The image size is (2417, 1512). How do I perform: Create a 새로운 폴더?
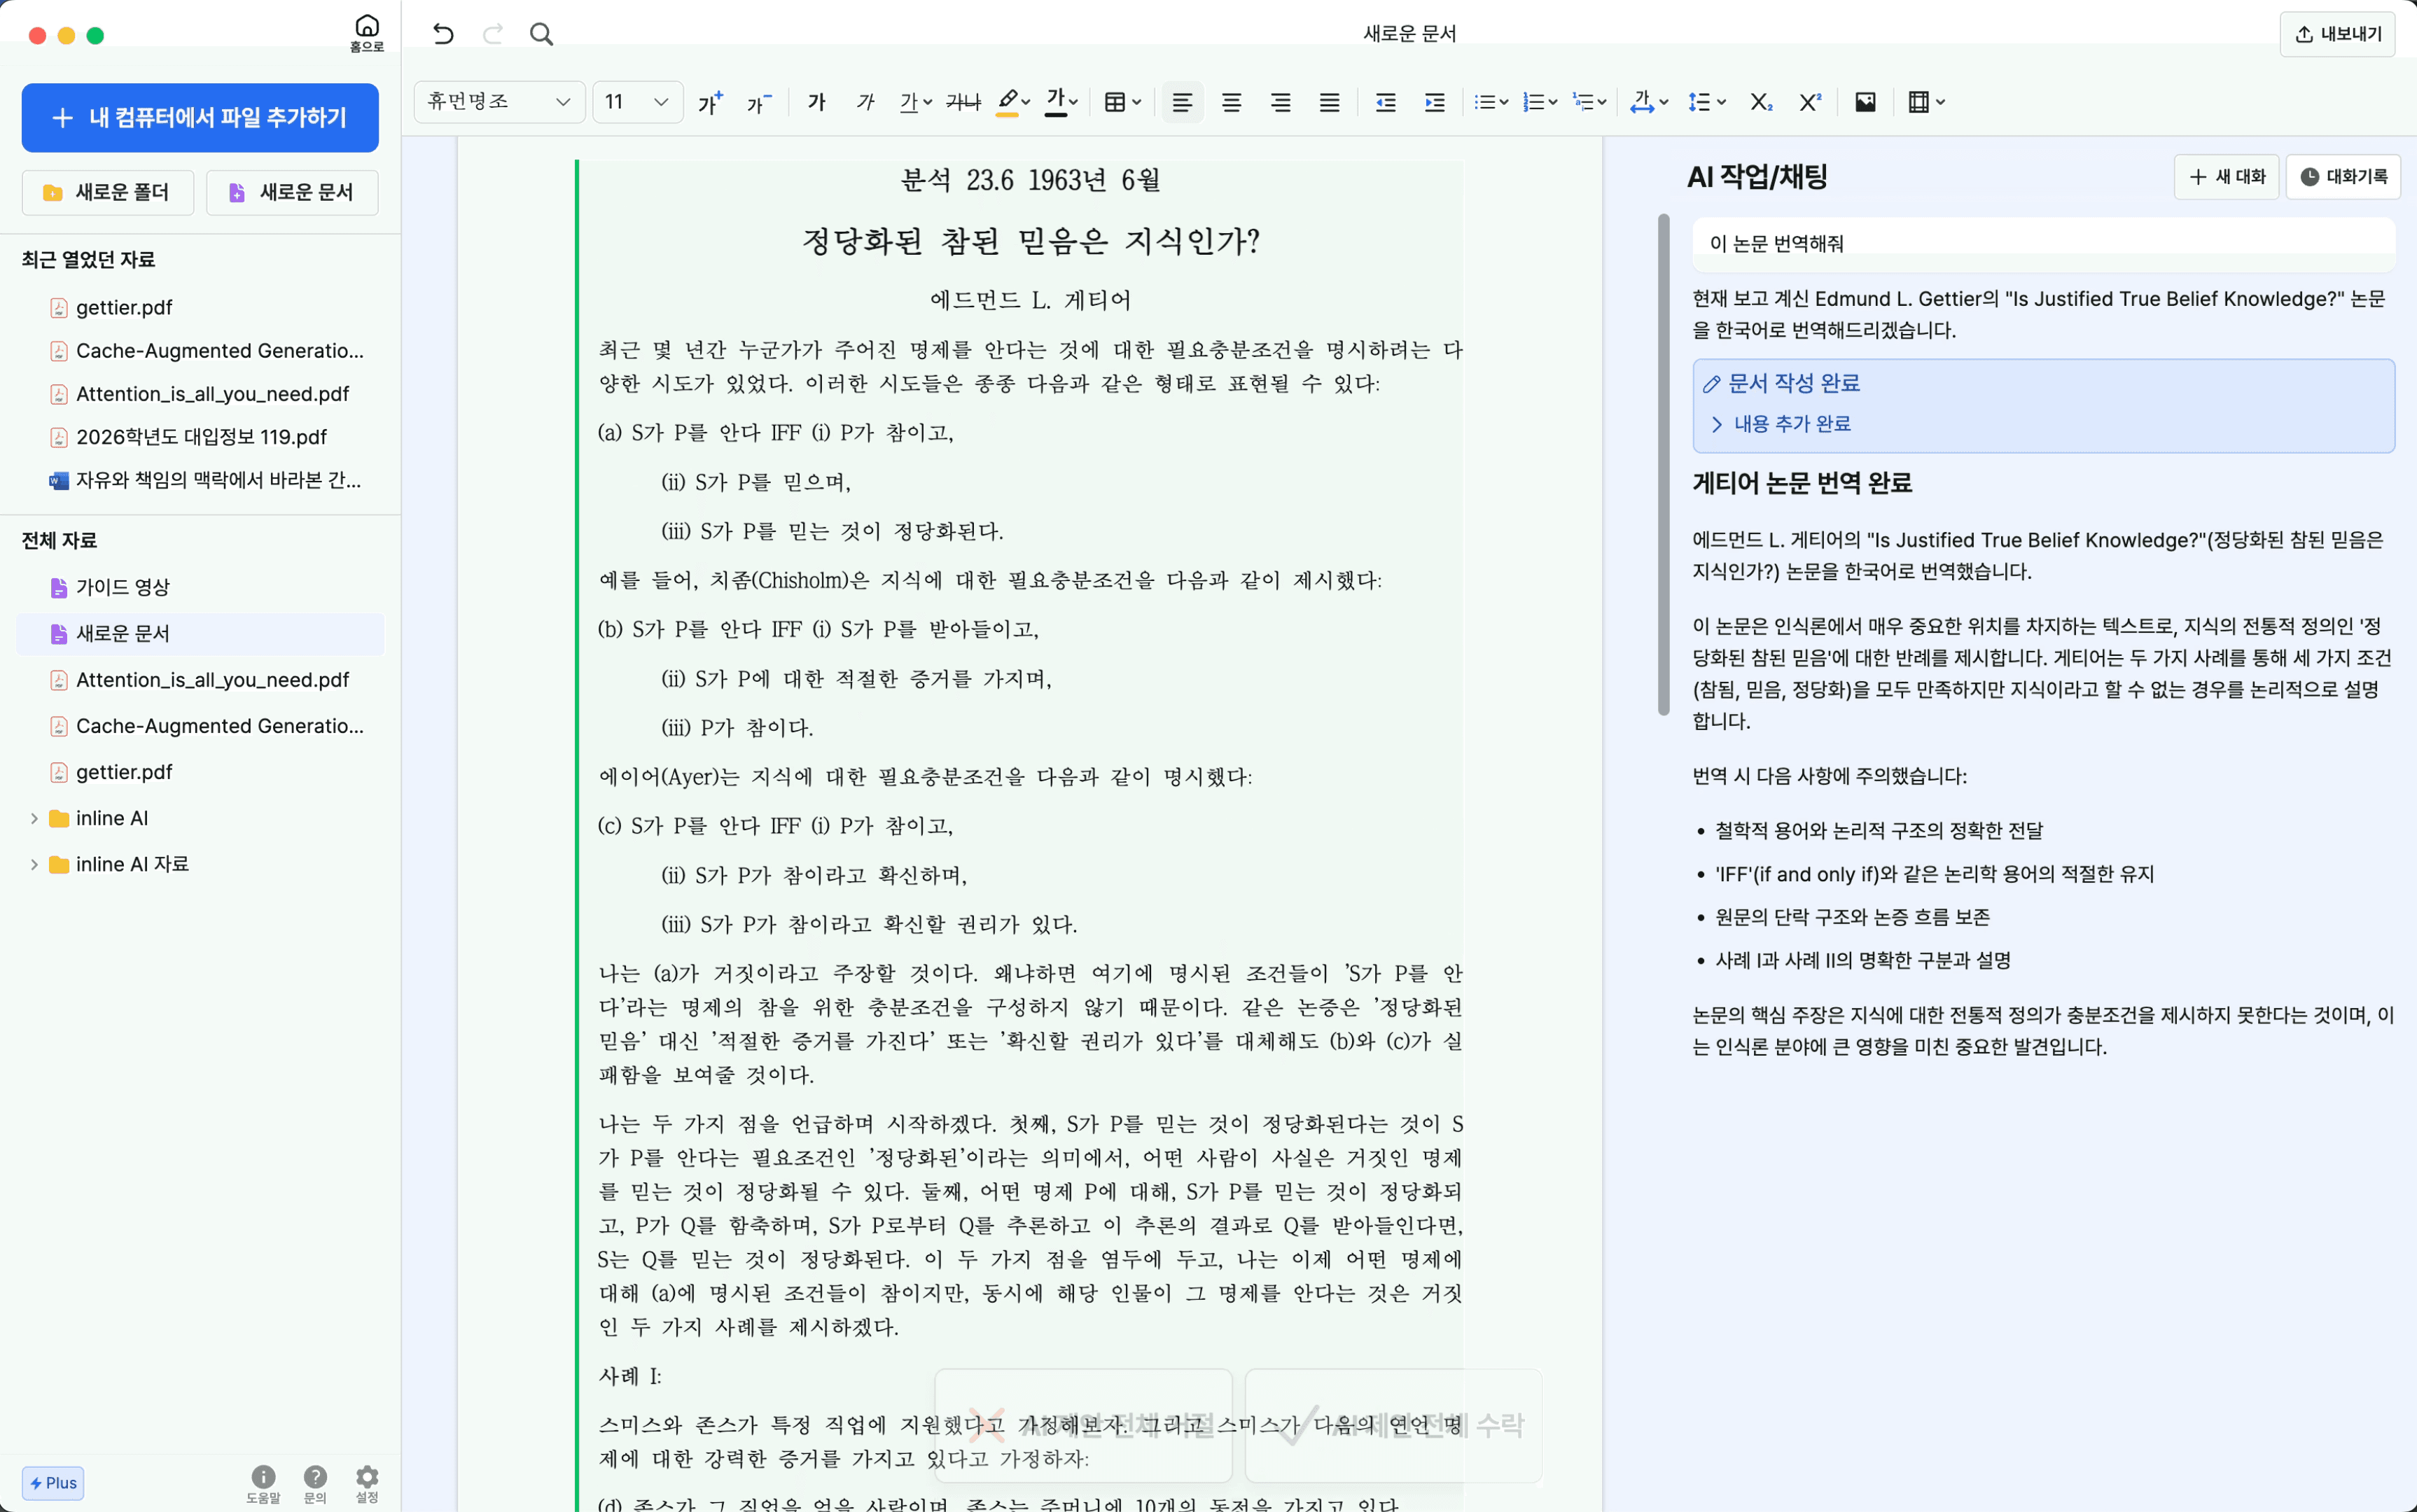[108, 192]
